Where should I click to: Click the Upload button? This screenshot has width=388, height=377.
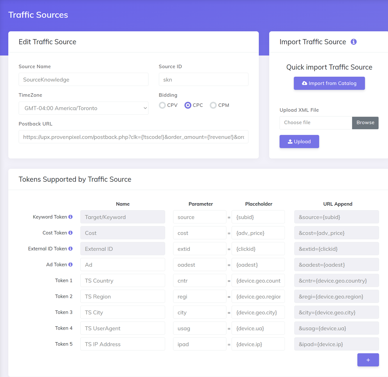click(299, 141)
